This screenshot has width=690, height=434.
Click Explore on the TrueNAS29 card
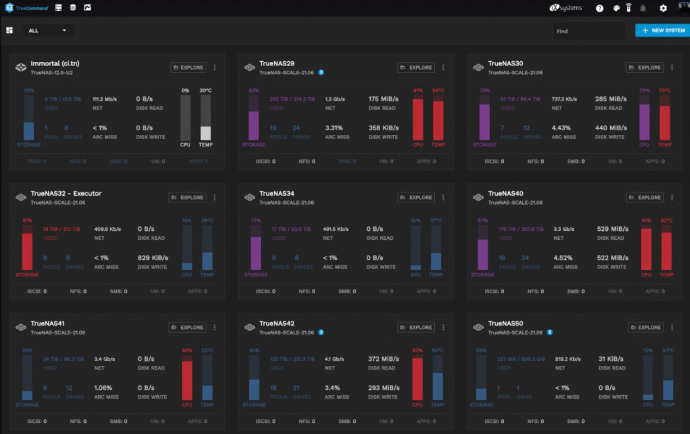coord(416,68)
